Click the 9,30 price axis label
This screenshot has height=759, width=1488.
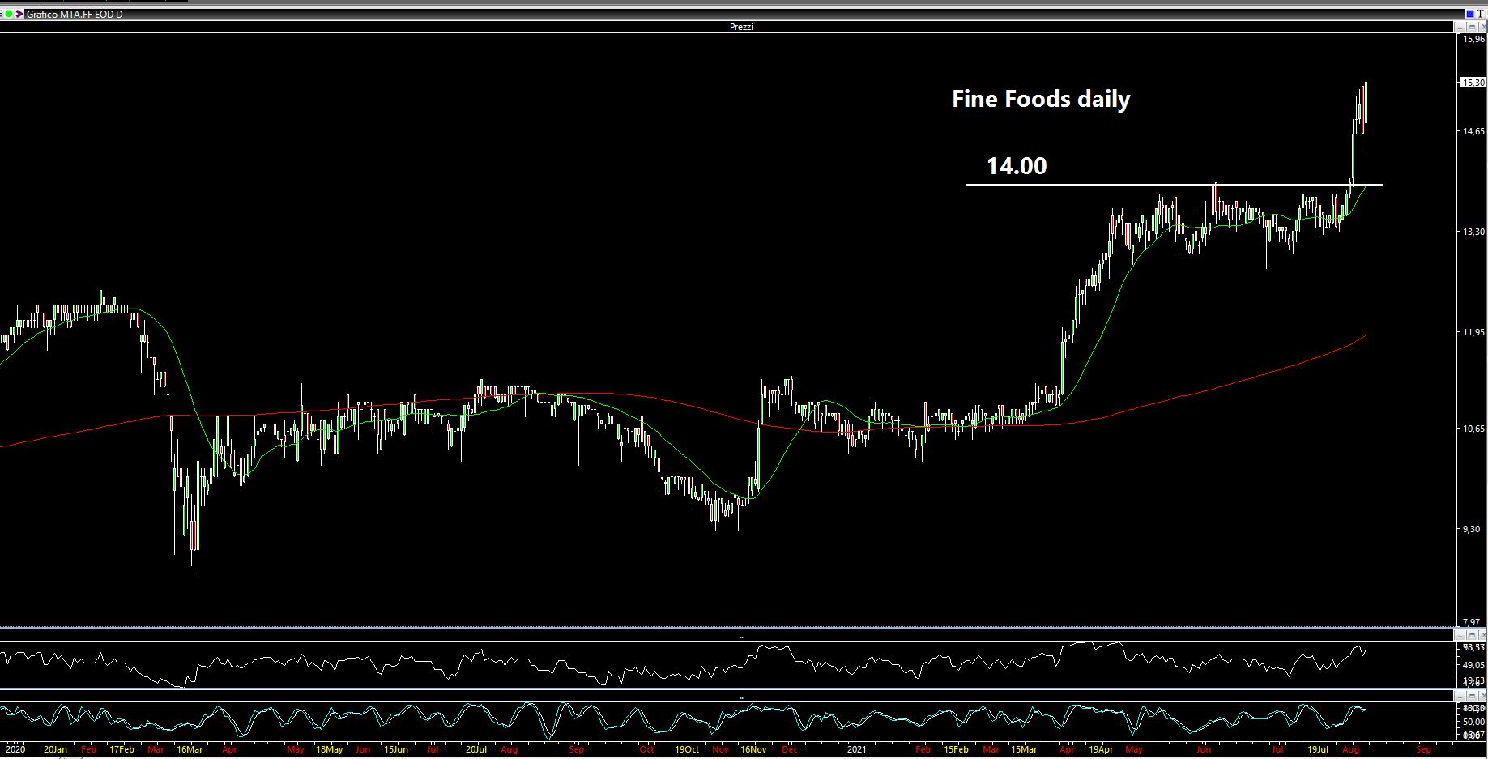(1472, 529)
